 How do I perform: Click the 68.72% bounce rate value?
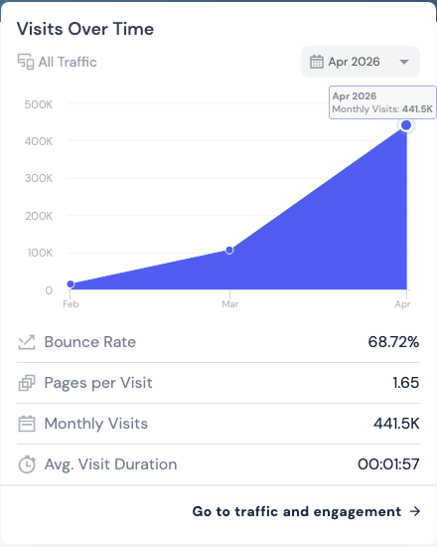[x=393, y=342]
